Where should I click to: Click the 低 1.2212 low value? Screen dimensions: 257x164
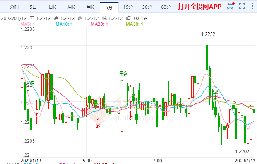point(112,19)
